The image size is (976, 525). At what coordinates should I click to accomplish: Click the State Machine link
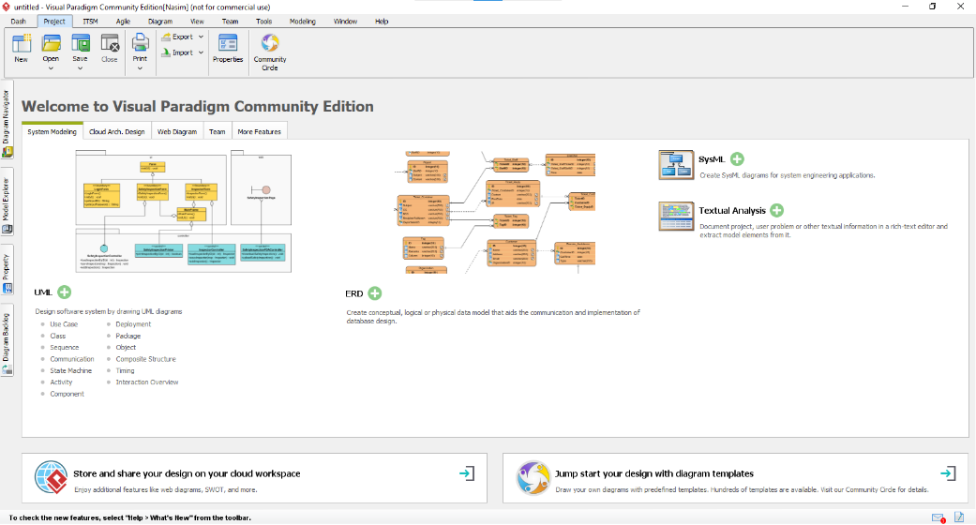tap(71, 370)
